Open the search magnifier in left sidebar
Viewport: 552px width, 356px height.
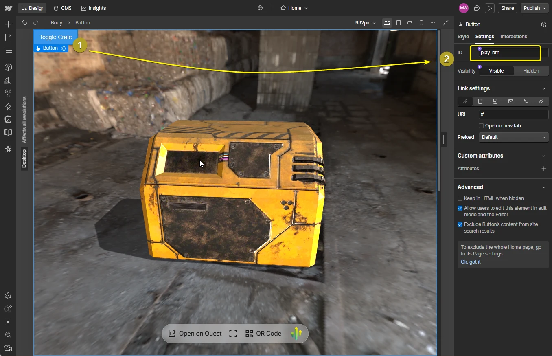pyautogui.click(x=8, y=335)
